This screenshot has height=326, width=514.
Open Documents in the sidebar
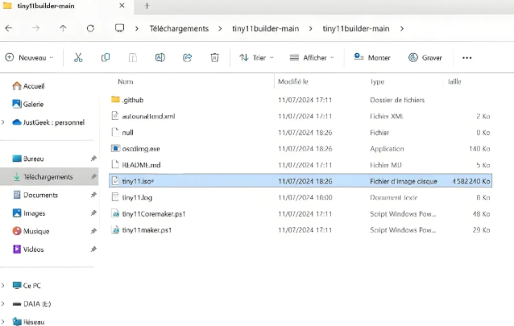pos(40,195)
